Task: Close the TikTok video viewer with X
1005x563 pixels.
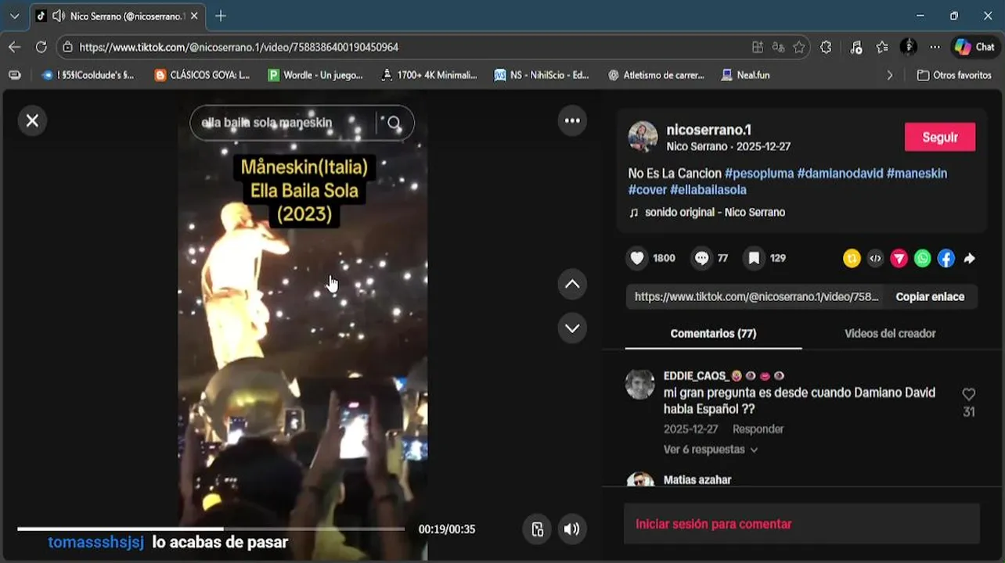Action: coord(32,120)
